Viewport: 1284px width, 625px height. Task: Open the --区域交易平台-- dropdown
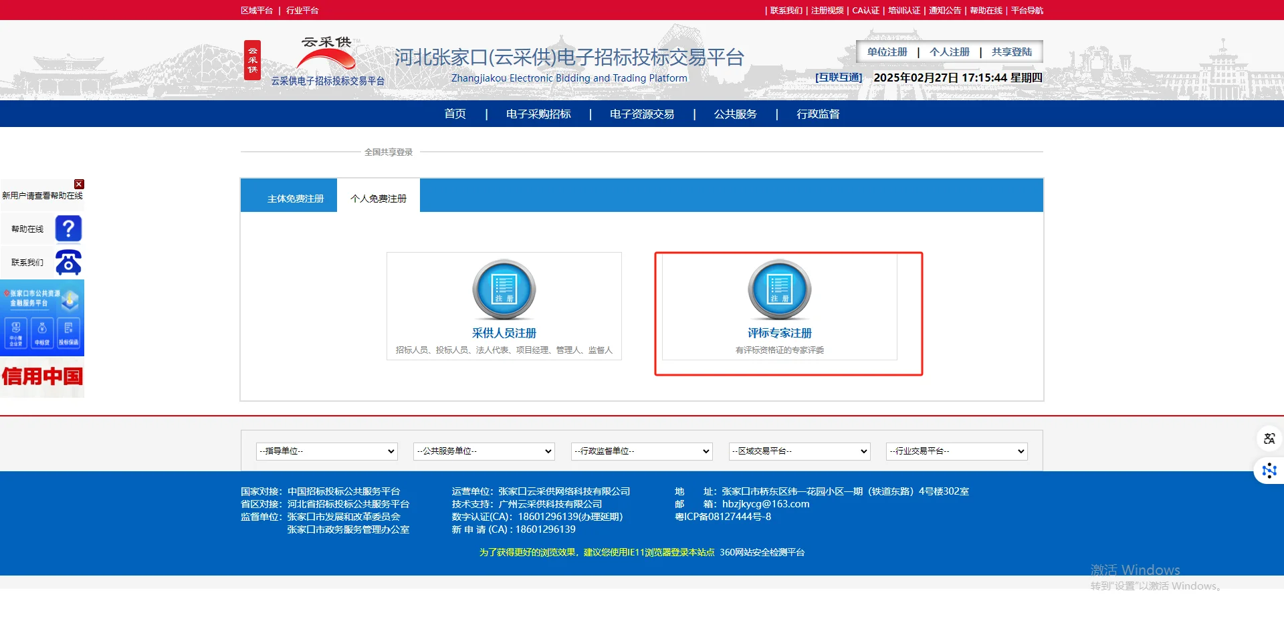point(798,451)
